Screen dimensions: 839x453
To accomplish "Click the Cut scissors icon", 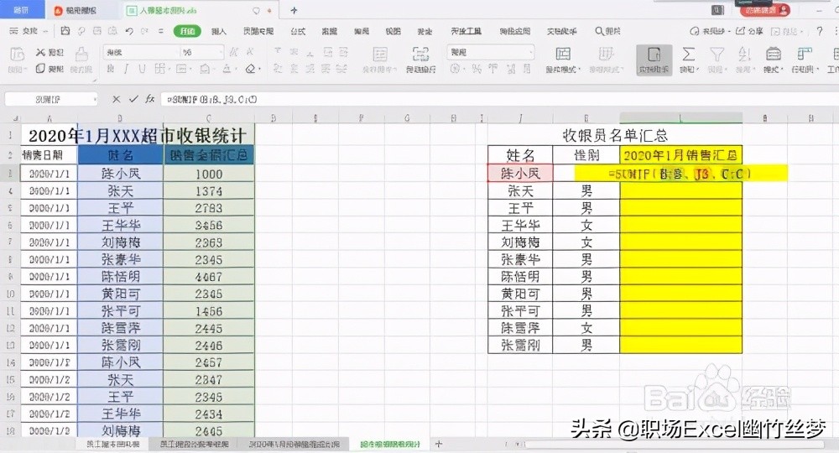I will coord(40,52).
